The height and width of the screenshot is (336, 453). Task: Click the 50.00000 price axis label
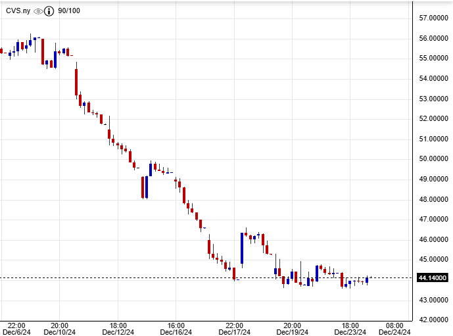tap(433, 159)
